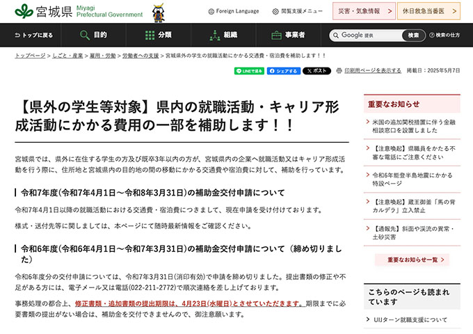The width and height of the screenshot is (473, 334).
Task: Open the 事業者 navigation menu
Action: click(289, 35)
